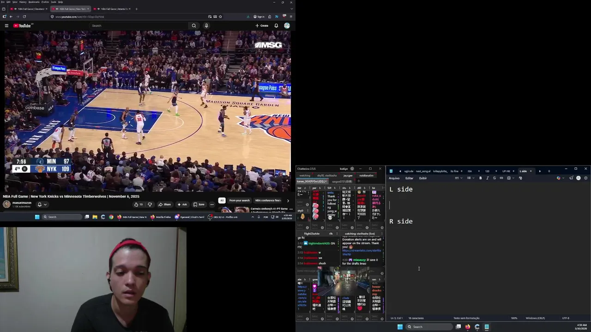Open a new Firefox tab
591x332 pixels.
point(136,9)
